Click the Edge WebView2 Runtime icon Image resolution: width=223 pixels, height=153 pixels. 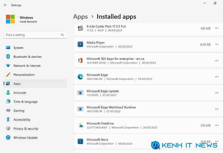[81, 109]
